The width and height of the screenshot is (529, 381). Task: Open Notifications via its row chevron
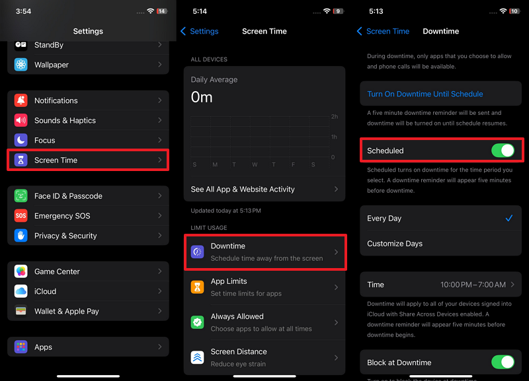(x=160, y=100)
